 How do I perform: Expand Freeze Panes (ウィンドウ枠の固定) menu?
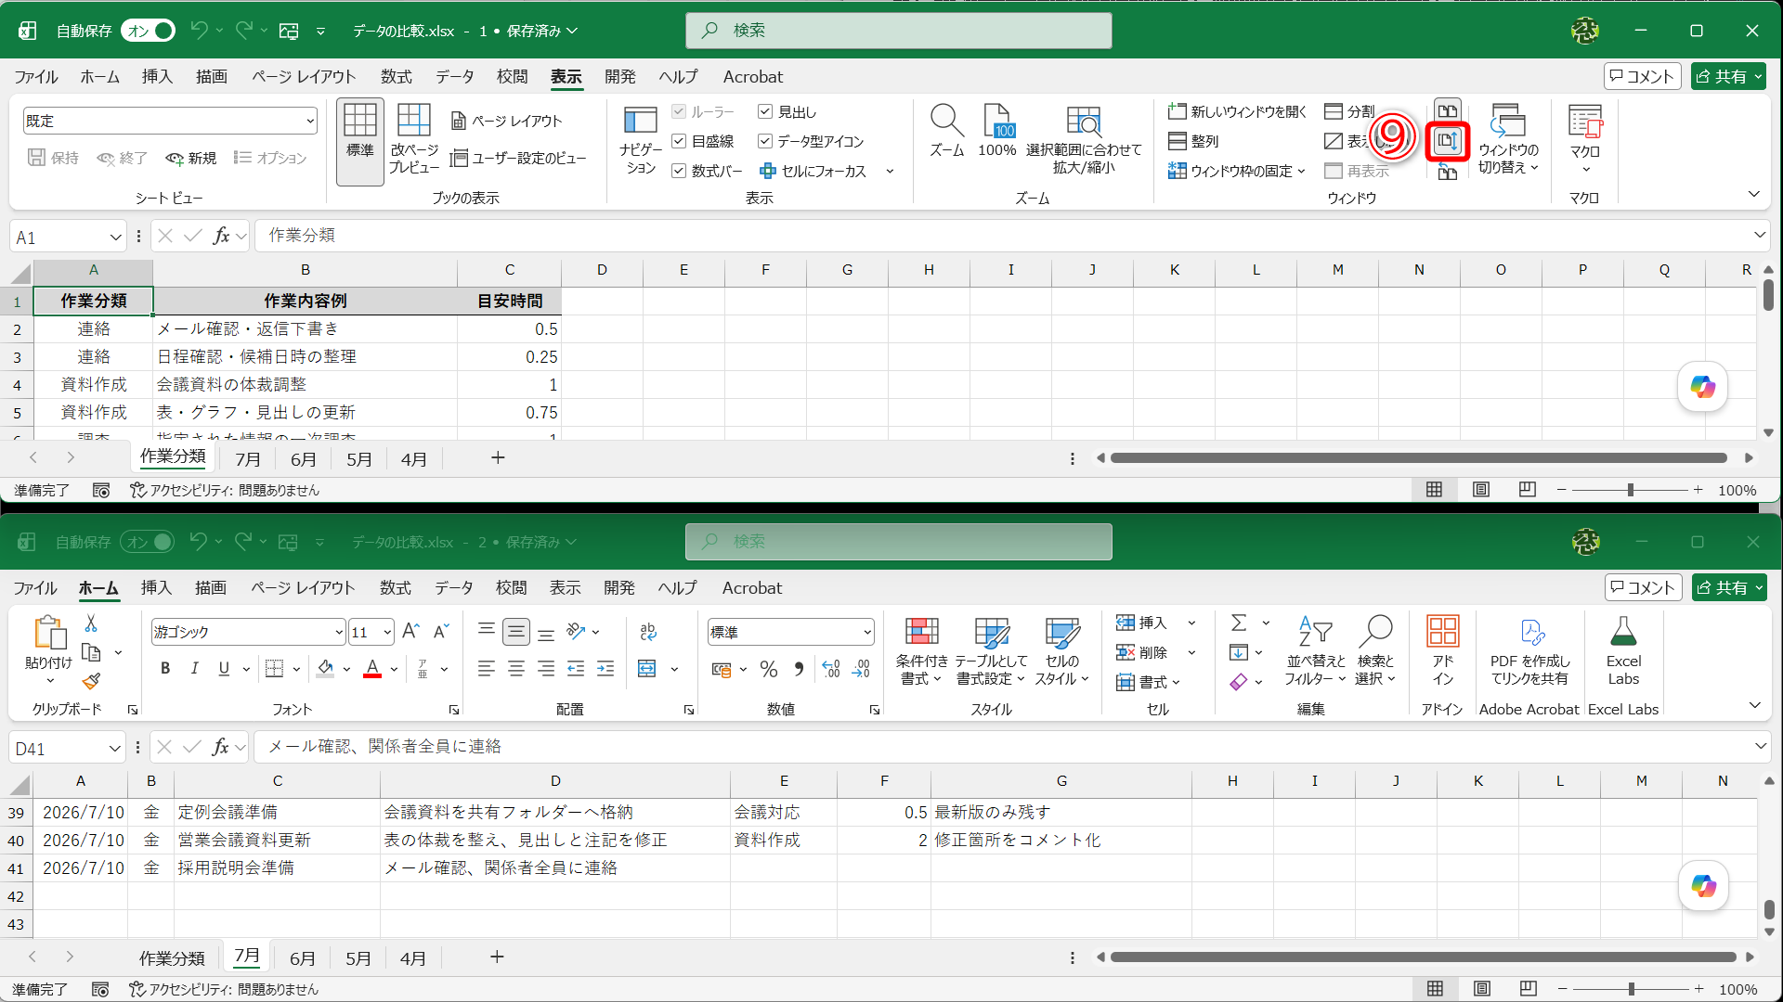(x=1237, y=171)
